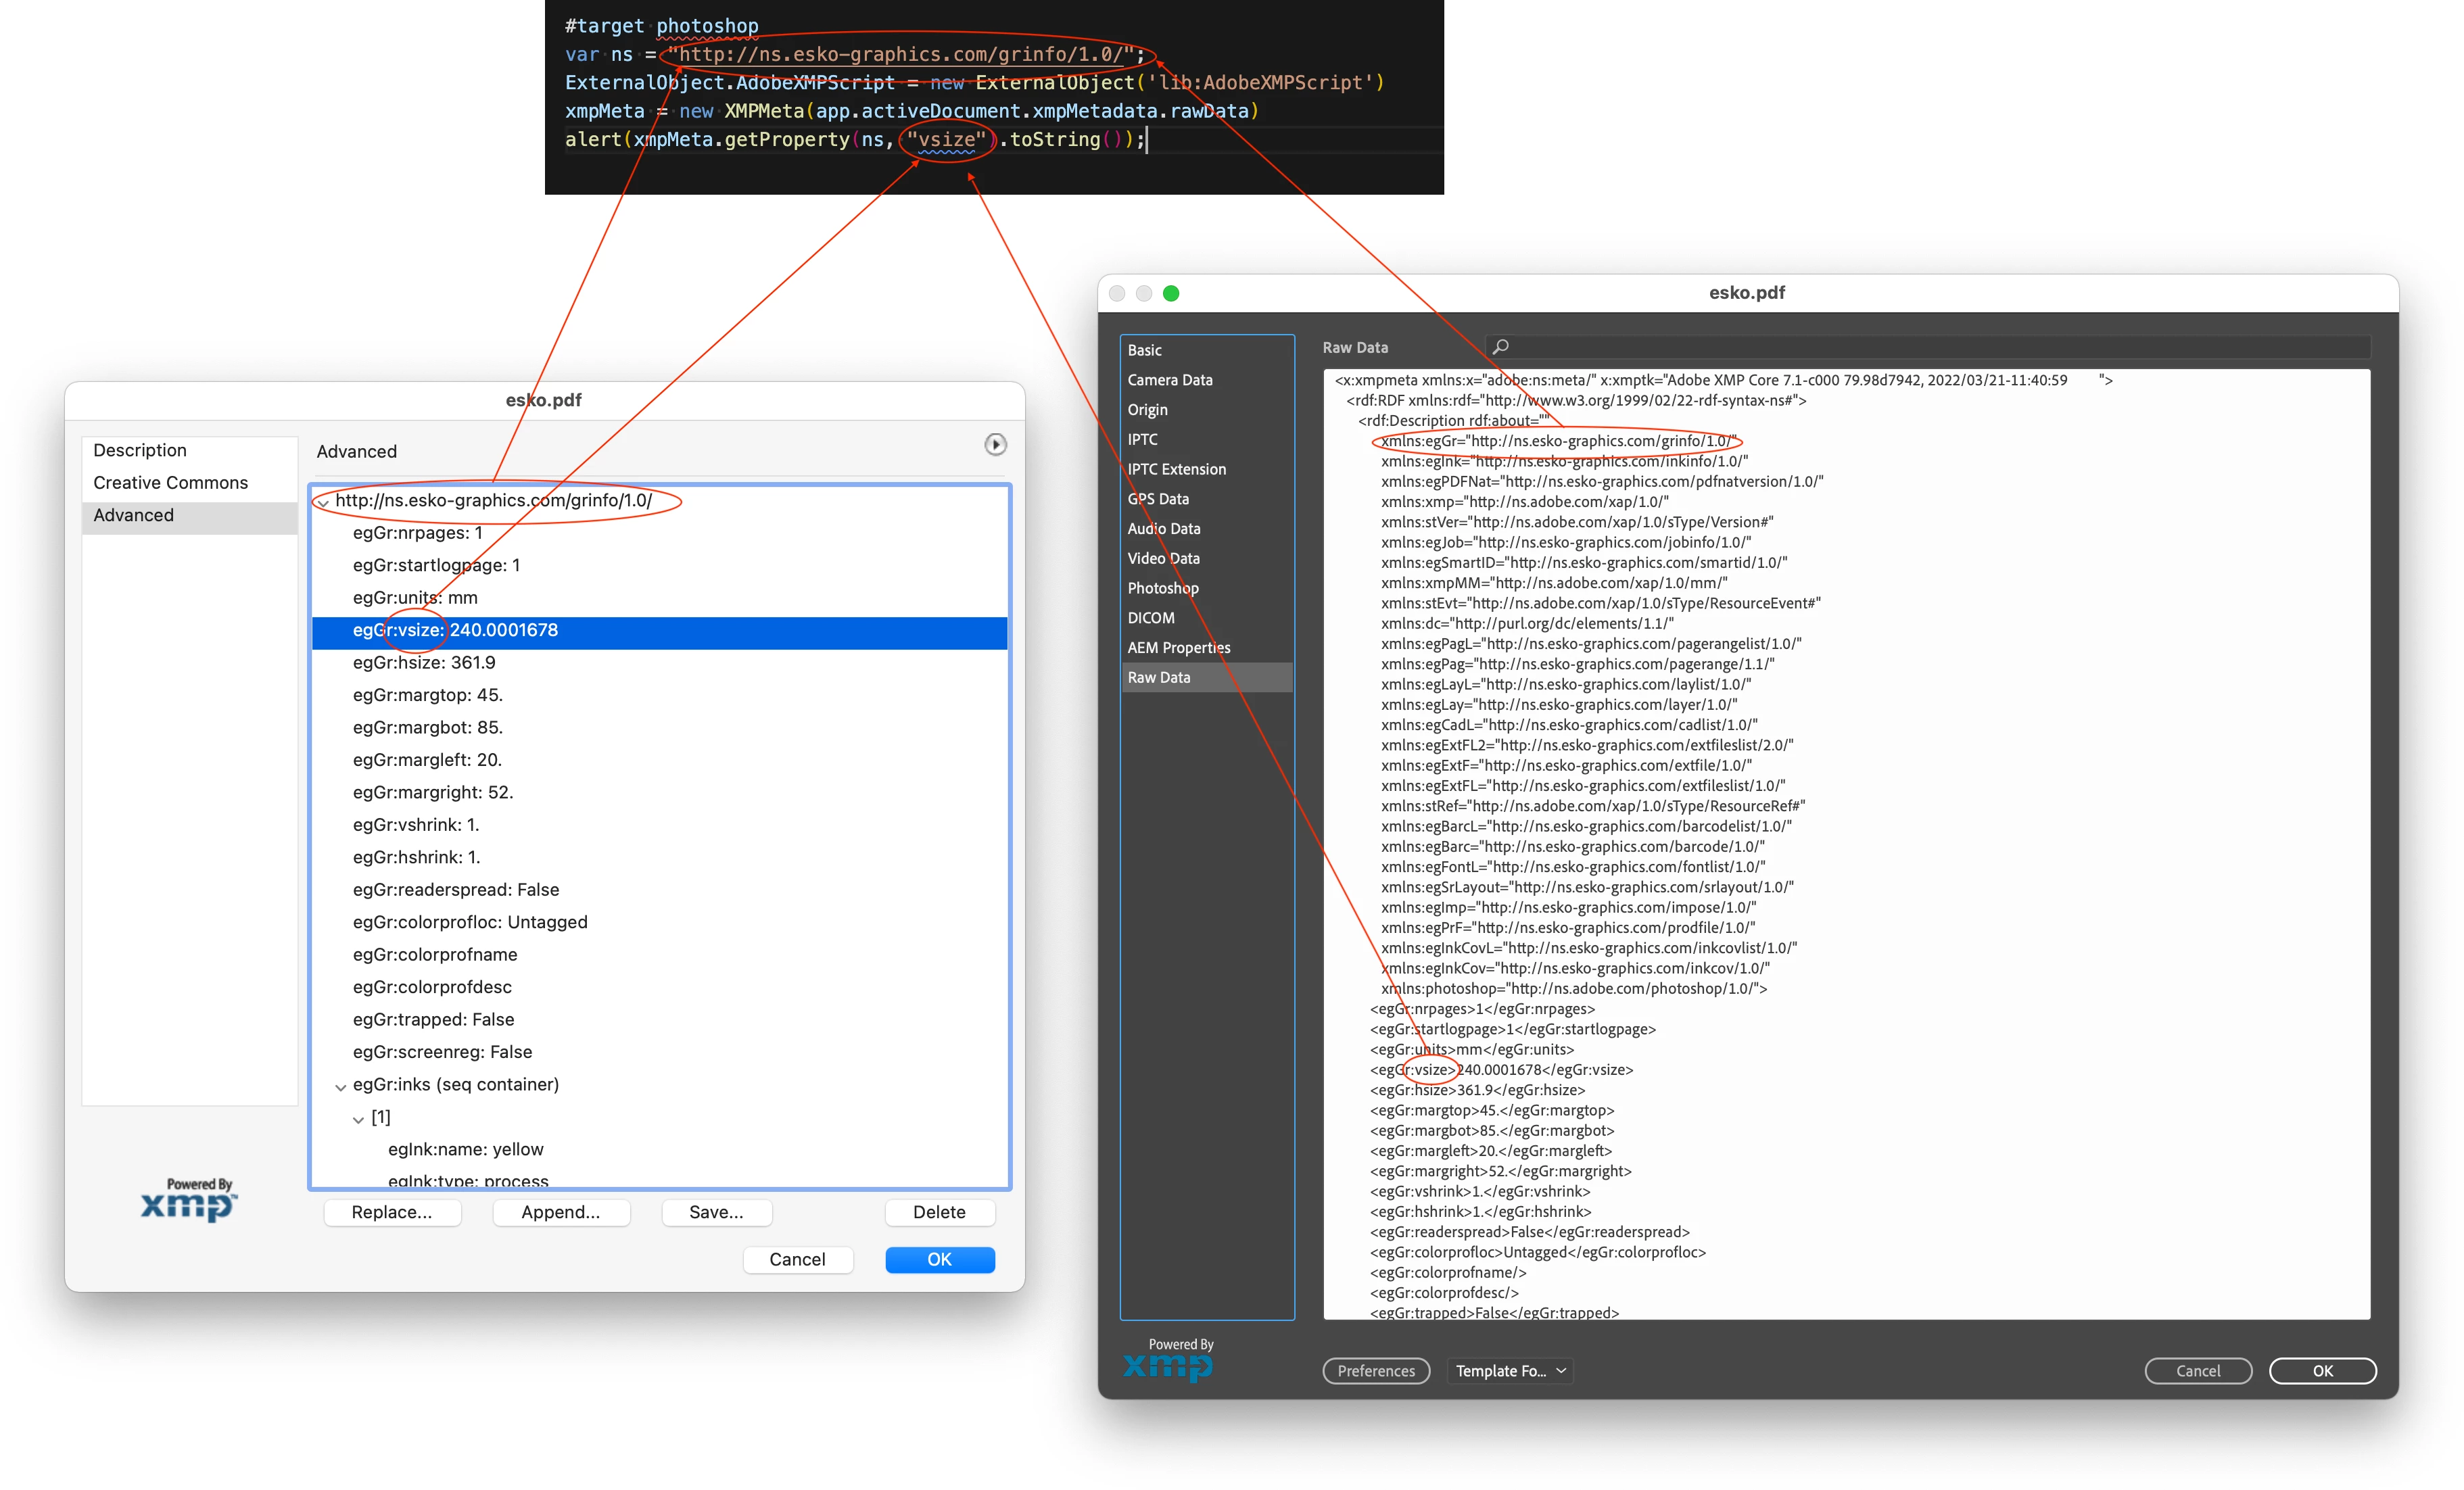Collapse the egGr:inks seq container
2464x1490 pixels.
click(341, 1086)
